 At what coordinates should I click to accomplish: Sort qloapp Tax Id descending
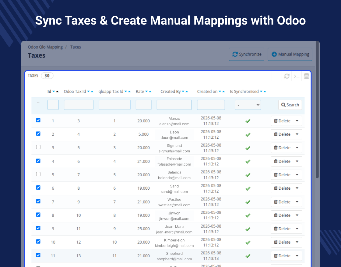coord(126,91)
